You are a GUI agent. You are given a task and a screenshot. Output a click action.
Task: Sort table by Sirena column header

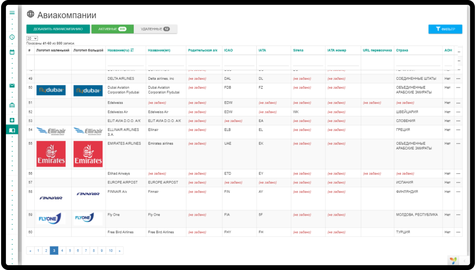click(298, 50)
